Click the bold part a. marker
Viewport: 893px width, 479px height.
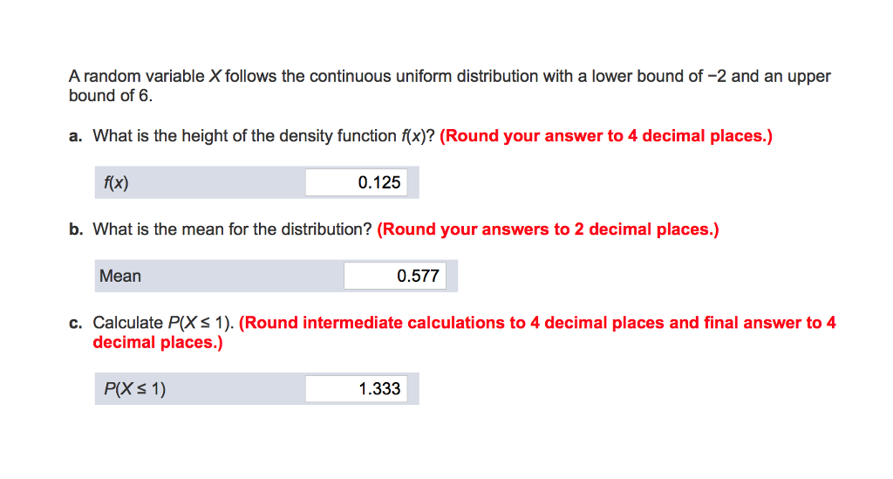coord(75,136)
